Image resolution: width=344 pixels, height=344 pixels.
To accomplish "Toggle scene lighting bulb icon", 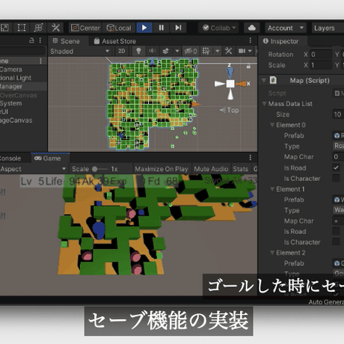I will click(x=138, y=51).
